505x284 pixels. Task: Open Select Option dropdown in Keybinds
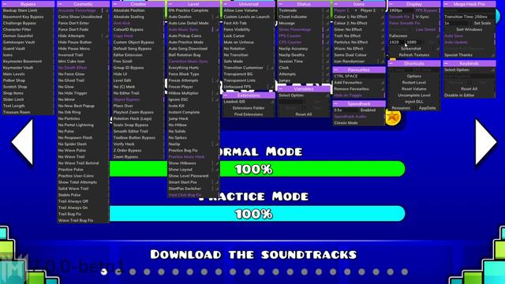(469, 70)
